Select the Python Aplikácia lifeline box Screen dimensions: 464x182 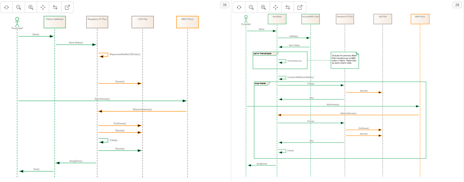point(55,22)
